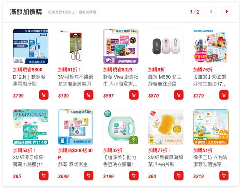Open the 橘子工坊 衣物清潔 product link
Screen dimensions: 241x188
(210, 161)
